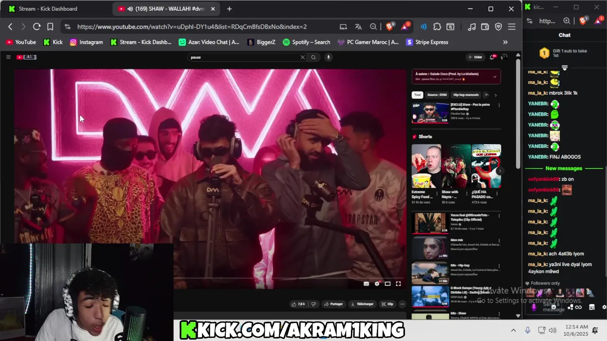This screenshot has width=607, height=341.
Task: Go to YouTube home via logo
Action: 26,57
